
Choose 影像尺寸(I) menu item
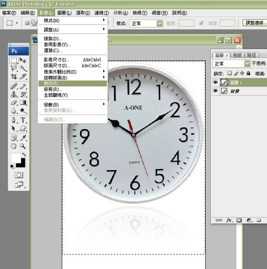[x=73, y=60]
